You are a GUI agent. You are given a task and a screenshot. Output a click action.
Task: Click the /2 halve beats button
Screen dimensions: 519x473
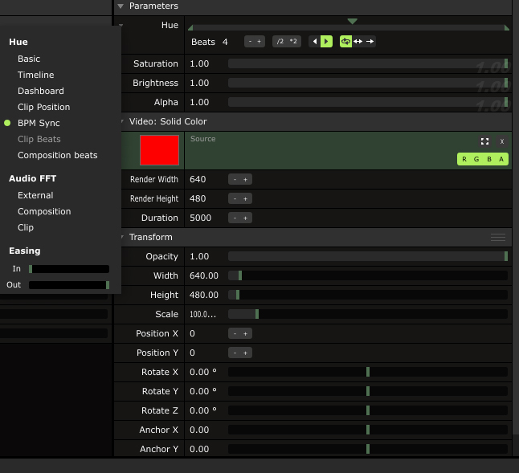click(x=280, y=42)
